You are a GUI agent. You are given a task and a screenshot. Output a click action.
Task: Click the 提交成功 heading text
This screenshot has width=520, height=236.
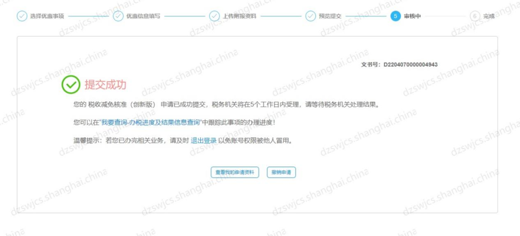(x=105, y=85)
